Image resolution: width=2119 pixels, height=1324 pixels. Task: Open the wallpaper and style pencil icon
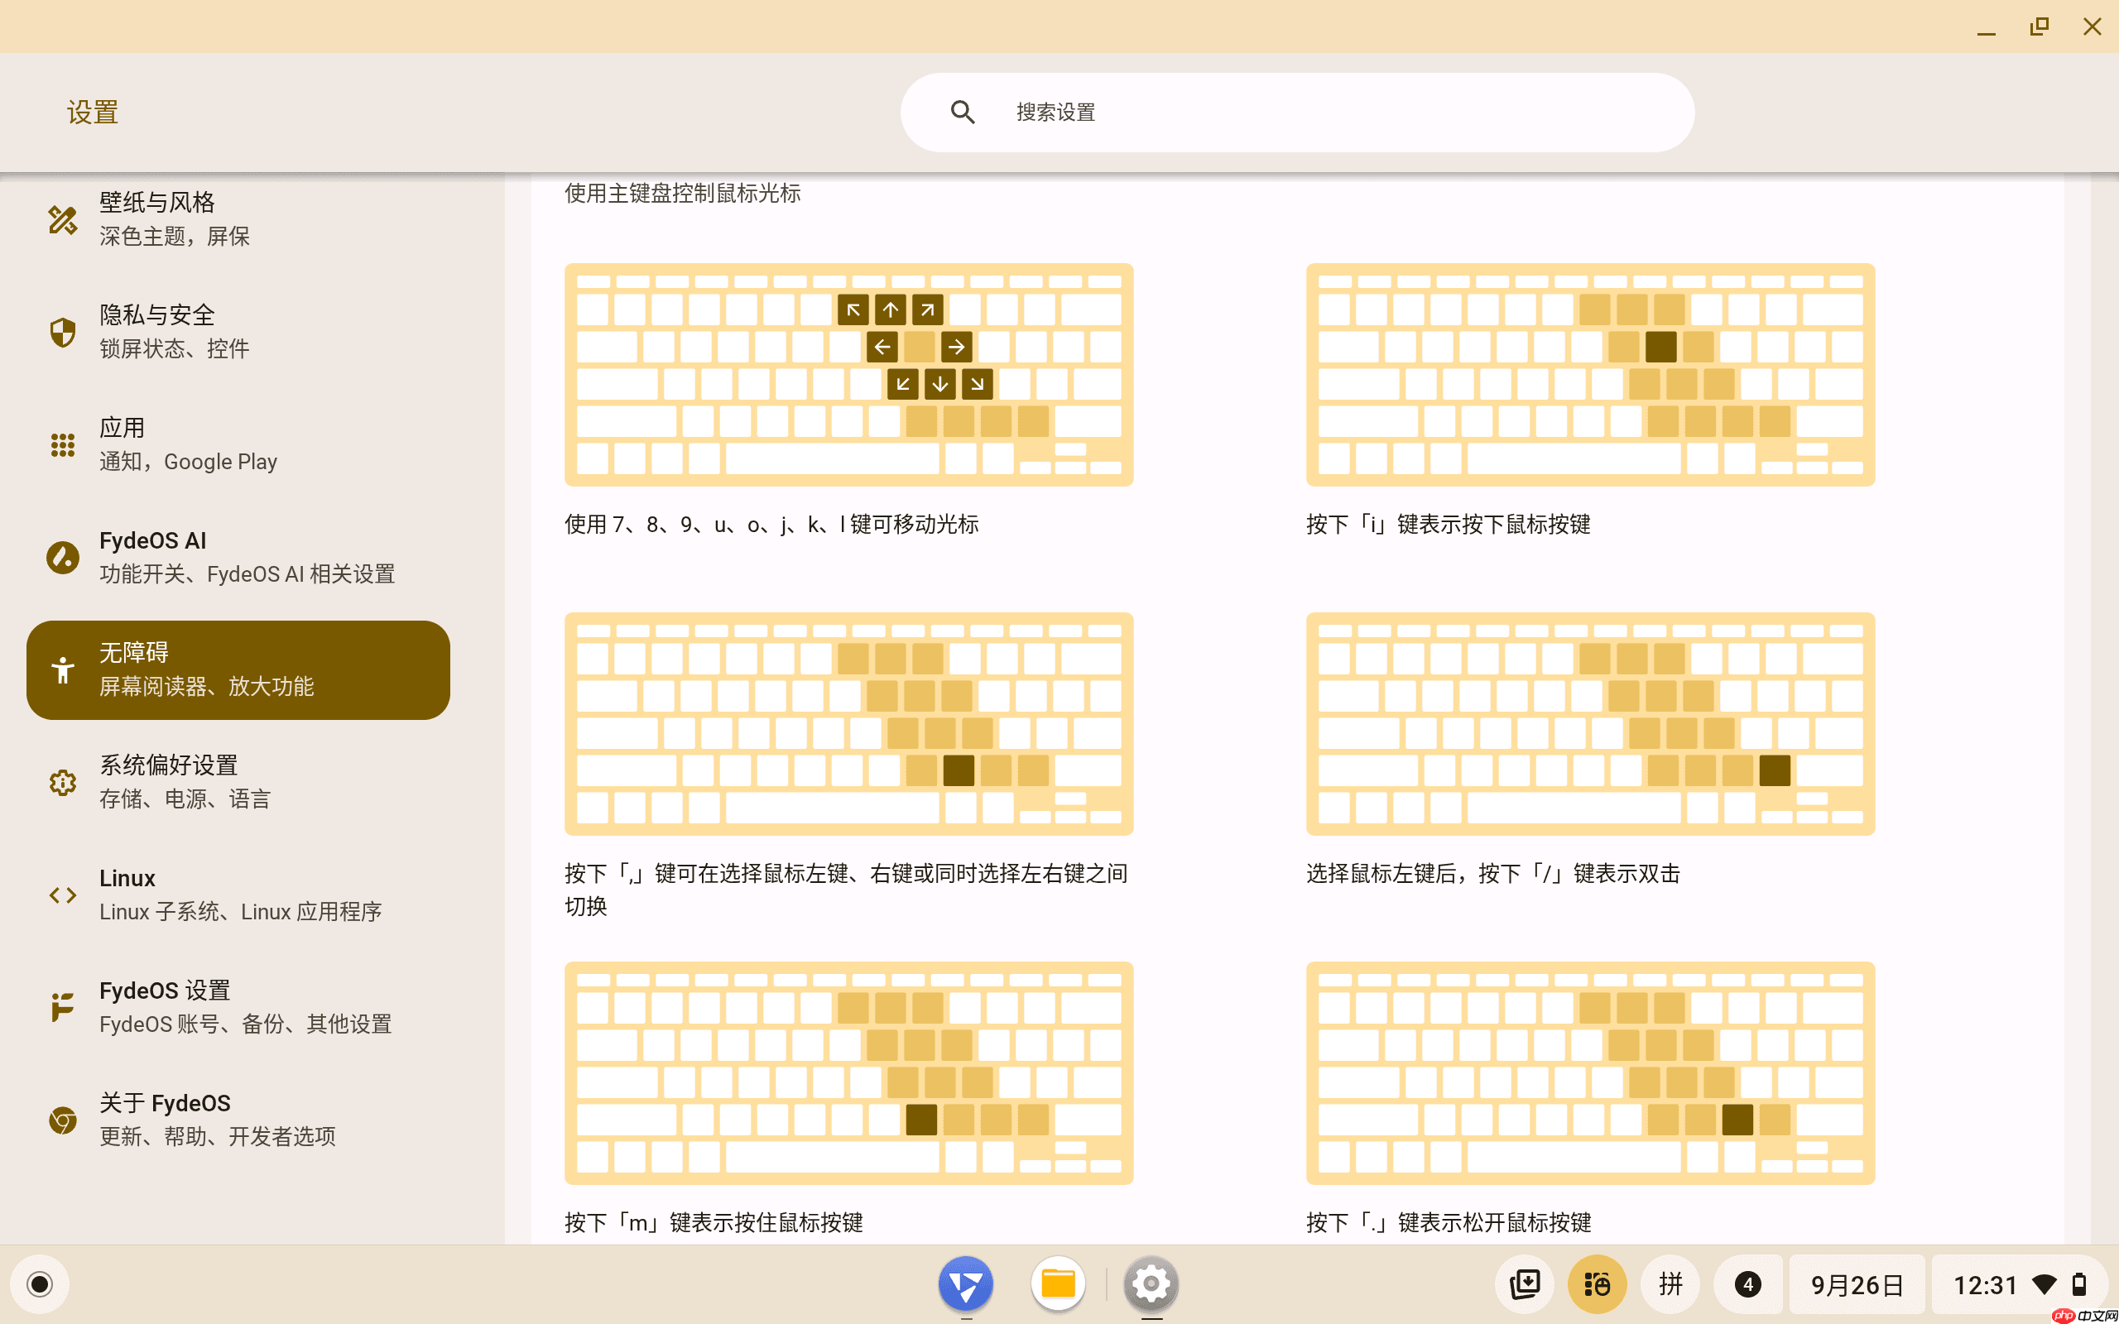[x=62, y=219]
